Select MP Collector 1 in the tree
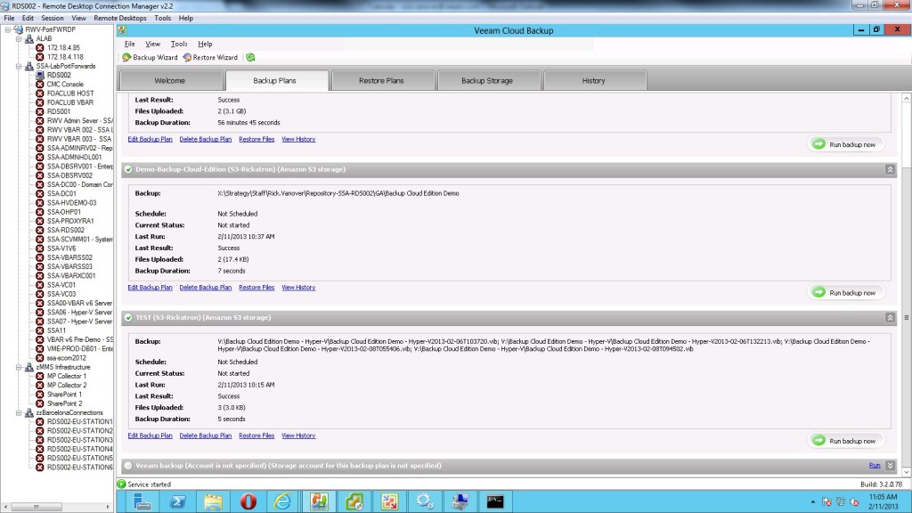 (66, 377)
